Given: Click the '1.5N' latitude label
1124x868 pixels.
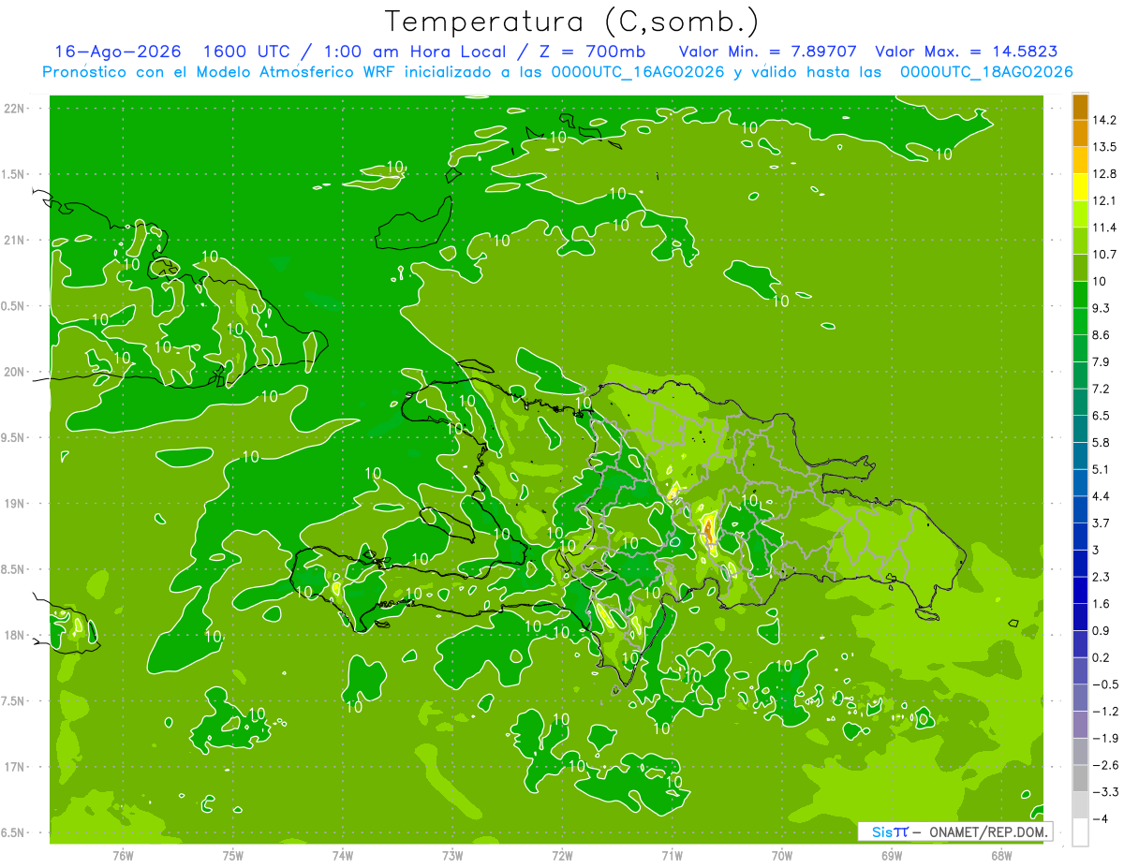Looking at the screenshot, I should (14, 175).
